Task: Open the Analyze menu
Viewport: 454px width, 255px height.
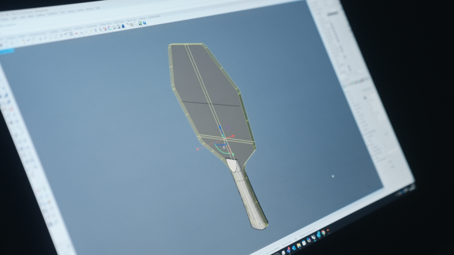Action: 71,11
